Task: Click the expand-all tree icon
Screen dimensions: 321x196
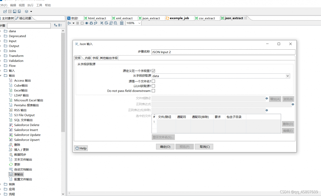Action: 56,25
